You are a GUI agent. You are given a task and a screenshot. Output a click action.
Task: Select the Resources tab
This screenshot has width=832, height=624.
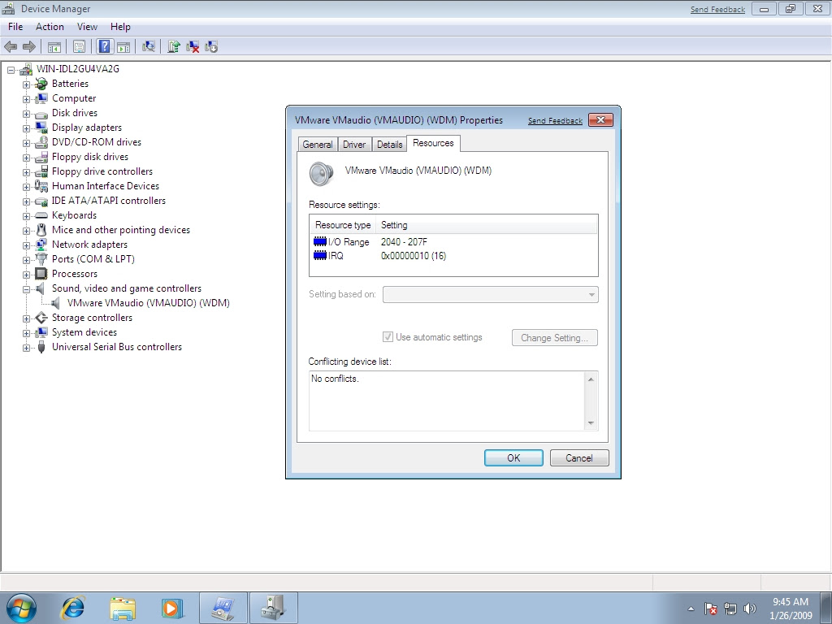(433, 143)
